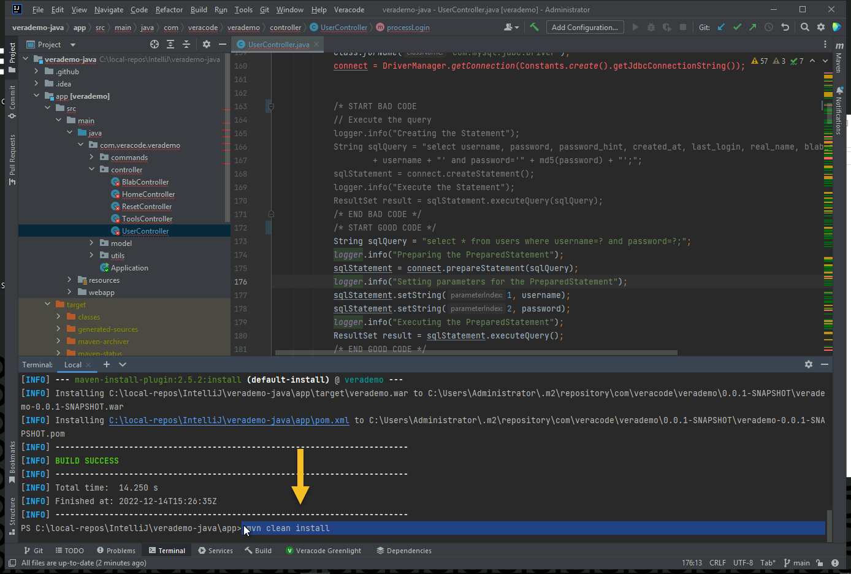Click the Debug bug icon
The width and height of the screenshot is (851, 574).
[x=651, y=27]
